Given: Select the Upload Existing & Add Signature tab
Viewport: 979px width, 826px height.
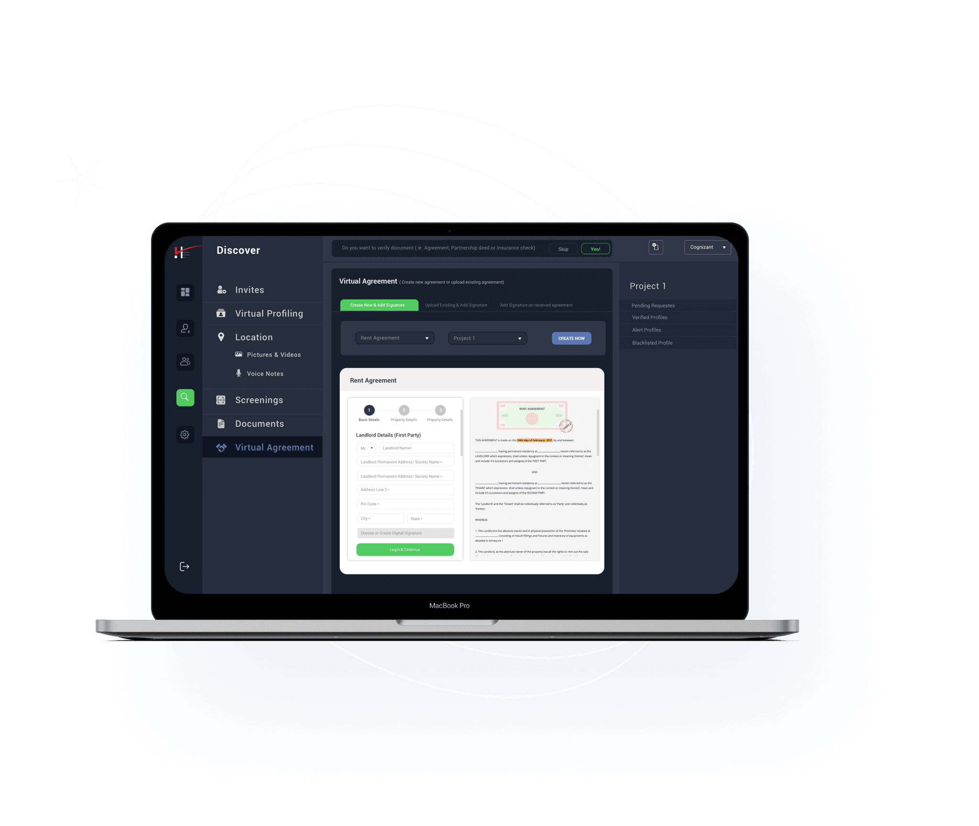Looking at the screenshot, I should (x=457, y=306).
